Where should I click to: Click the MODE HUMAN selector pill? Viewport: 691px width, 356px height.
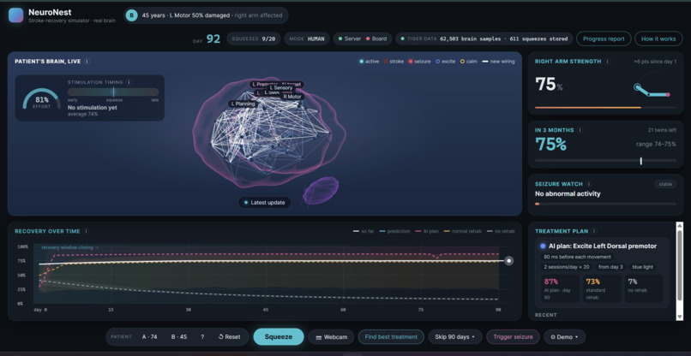[307, 39]
